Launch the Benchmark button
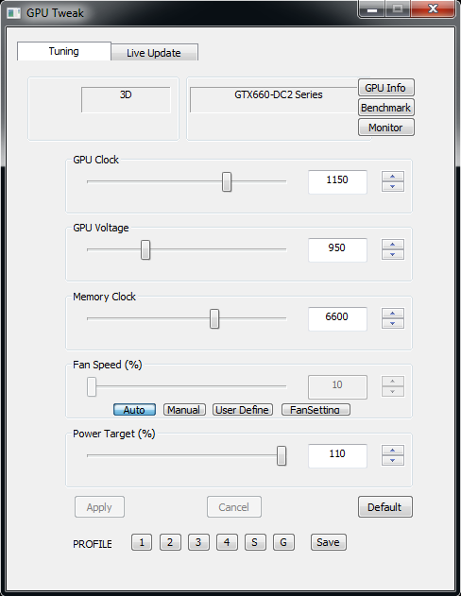Viewport: 461px width, 596px height. (x=385, y=108)
